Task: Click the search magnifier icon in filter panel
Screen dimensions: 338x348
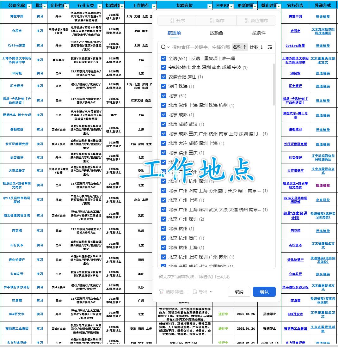Action: tap(163, 47)
